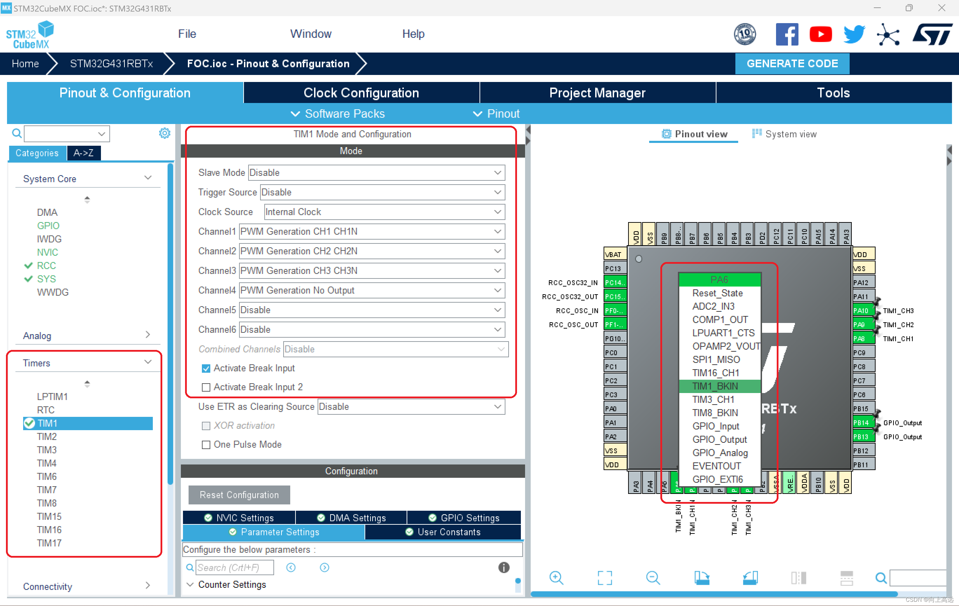Open the categories settings gear icon

[164, 133]
